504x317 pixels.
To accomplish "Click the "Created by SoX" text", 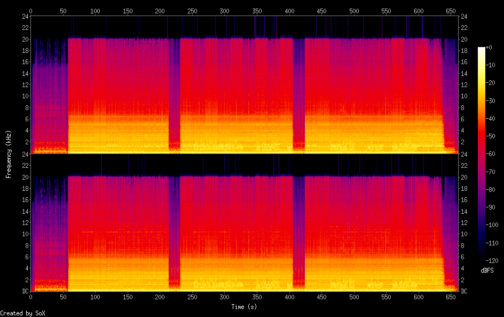I will (22, 313).
